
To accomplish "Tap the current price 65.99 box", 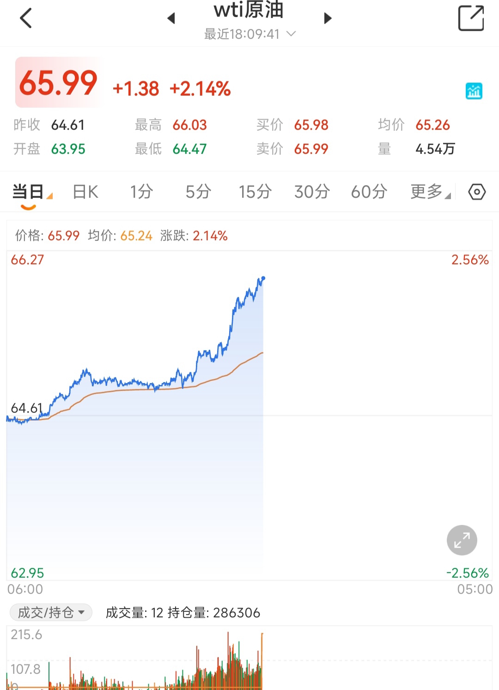I will 58,83.
